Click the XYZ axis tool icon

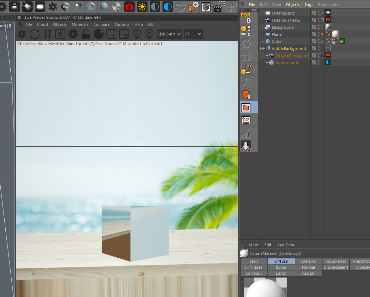[245, 30]
